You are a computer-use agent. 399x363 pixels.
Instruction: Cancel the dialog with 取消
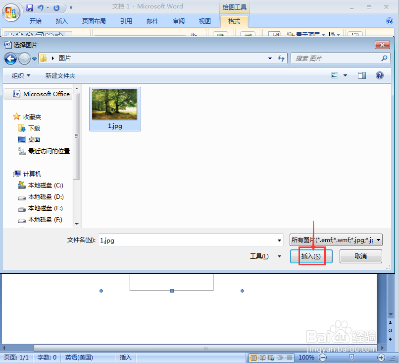(361, 256)
